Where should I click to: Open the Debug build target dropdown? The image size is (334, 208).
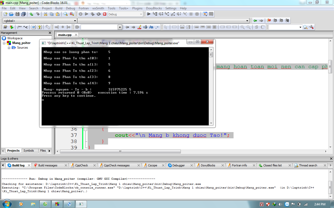point(141,14)
